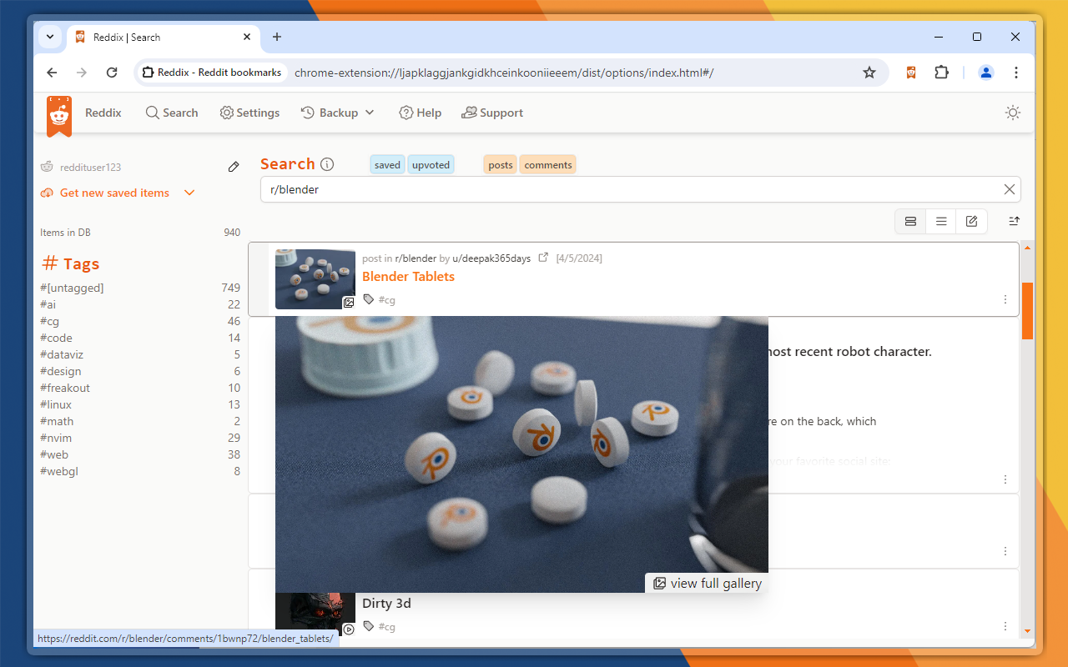
Task: Select the comments filter tab
Action: coord(547,164)
